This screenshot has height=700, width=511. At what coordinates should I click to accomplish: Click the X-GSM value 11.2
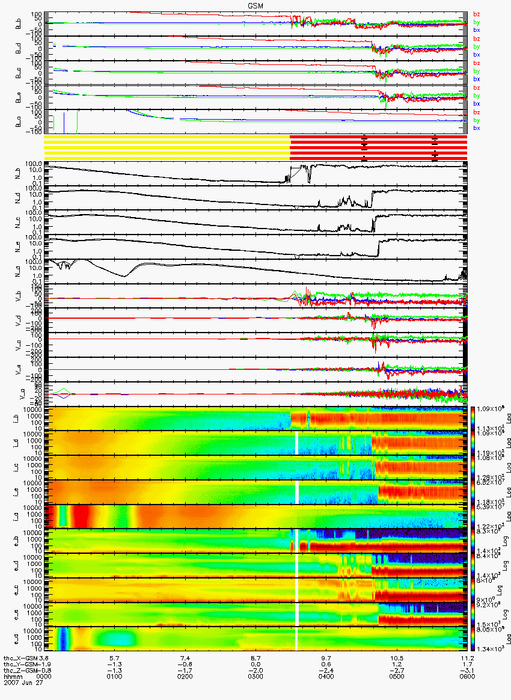pyautogui.click(x=467, y=658)
